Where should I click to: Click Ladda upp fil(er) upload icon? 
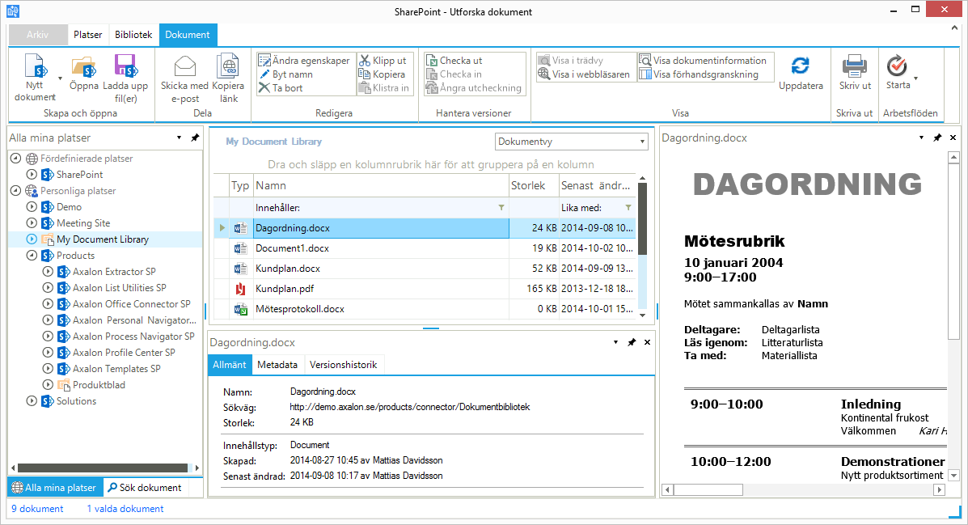tap(125, 66)
